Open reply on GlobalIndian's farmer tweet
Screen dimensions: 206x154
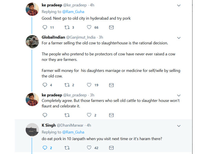pos(45,85)
